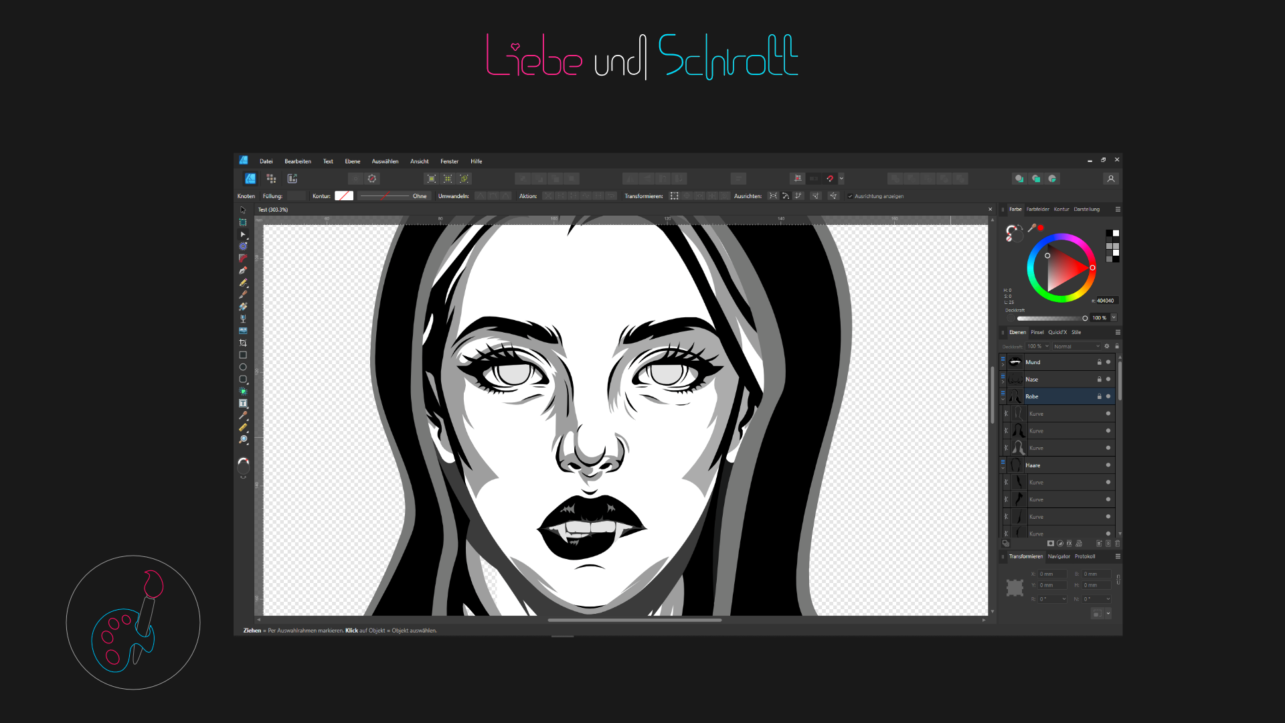This screenshot has height=723, width=1285.
Task: Open the Pixel Persona icon
Action: pyautogui.click(x=271, y=179)
